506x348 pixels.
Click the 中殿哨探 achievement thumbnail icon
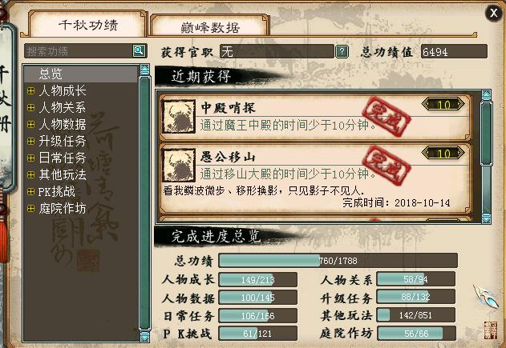[x=179, y=117]
